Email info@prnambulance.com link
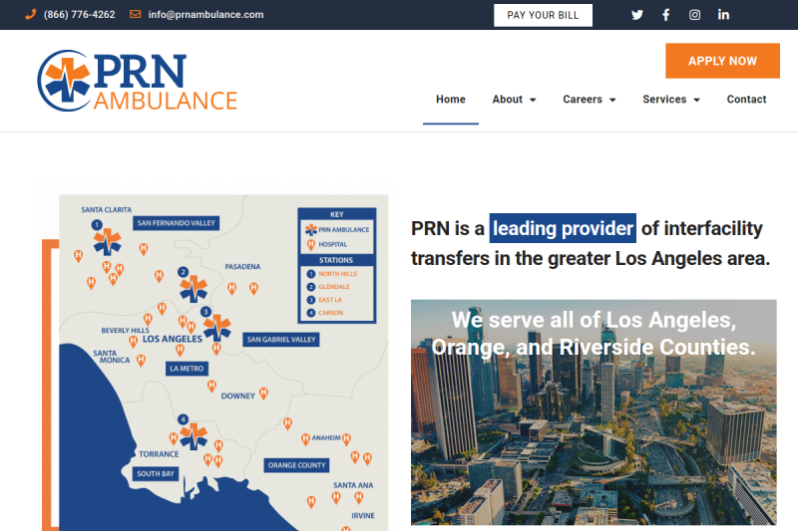Screen dimensions: 798x531 tap(206, 15)
